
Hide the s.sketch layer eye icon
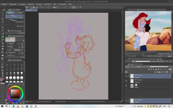click(x=126, y=76)
